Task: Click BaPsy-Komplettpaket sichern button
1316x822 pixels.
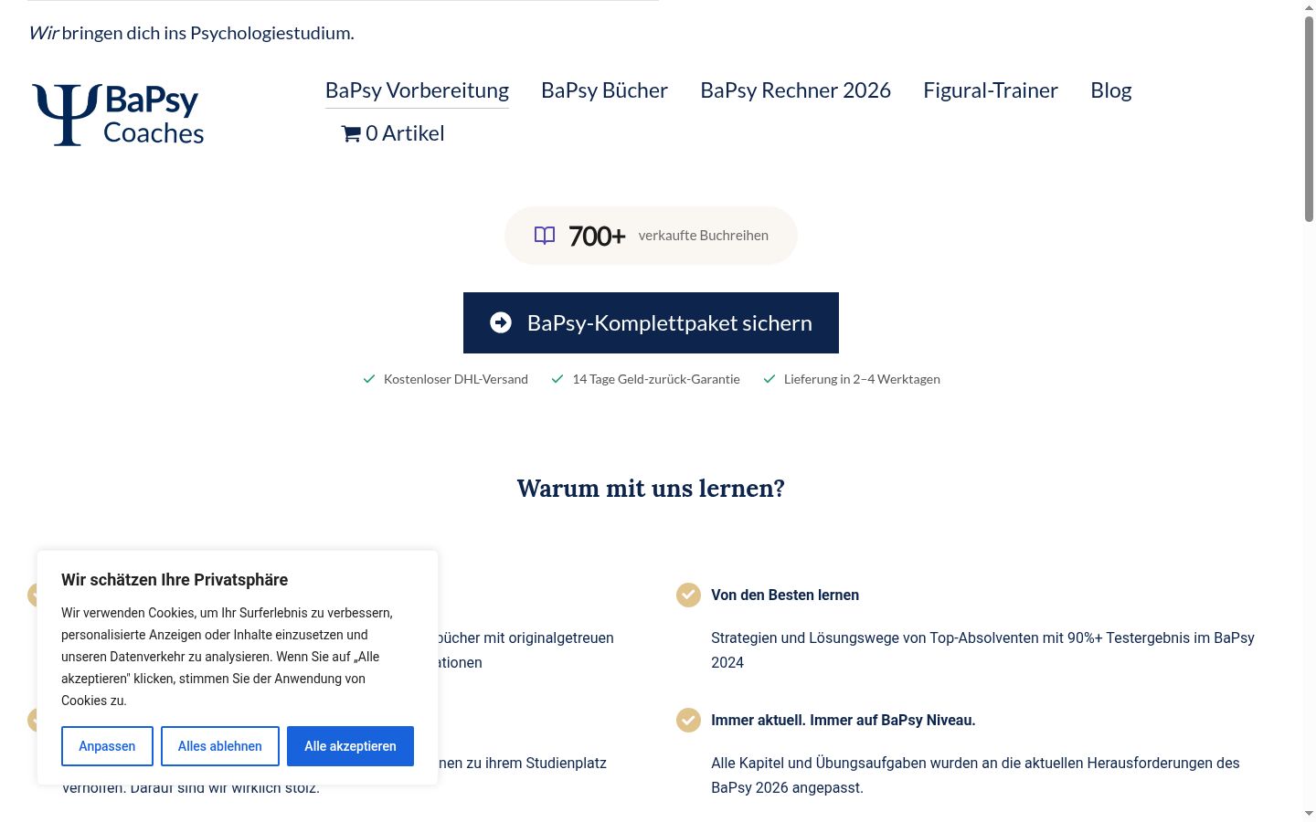Action: tap(651, 322)
